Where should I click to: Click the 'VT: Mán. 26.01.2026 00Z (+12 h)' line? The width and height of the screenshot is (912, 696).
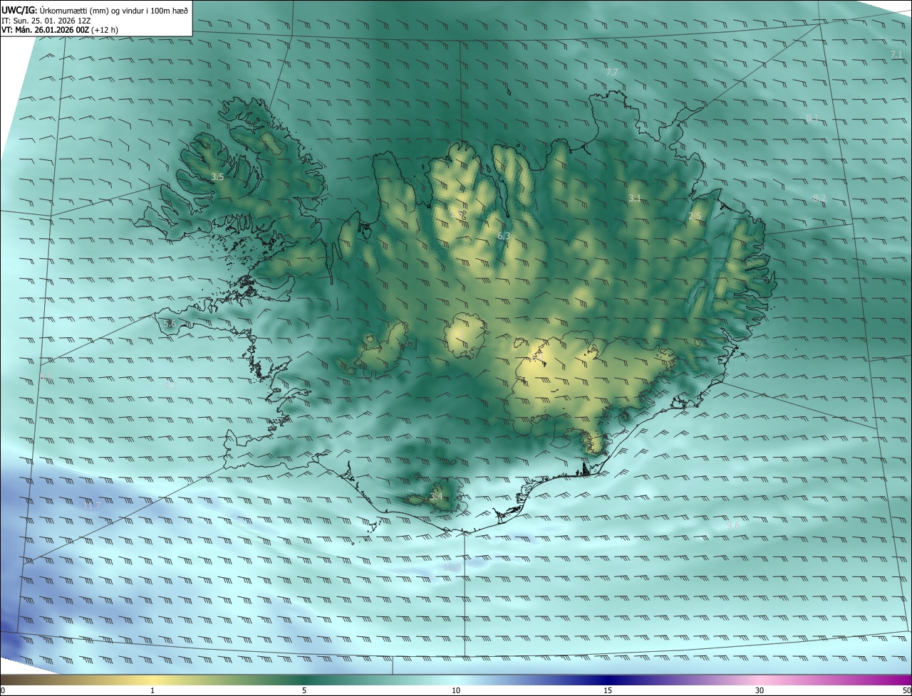[x=59, y=30]
